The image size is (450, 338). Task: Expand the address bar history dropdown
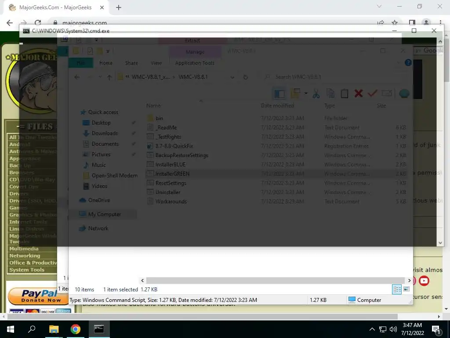232,77
